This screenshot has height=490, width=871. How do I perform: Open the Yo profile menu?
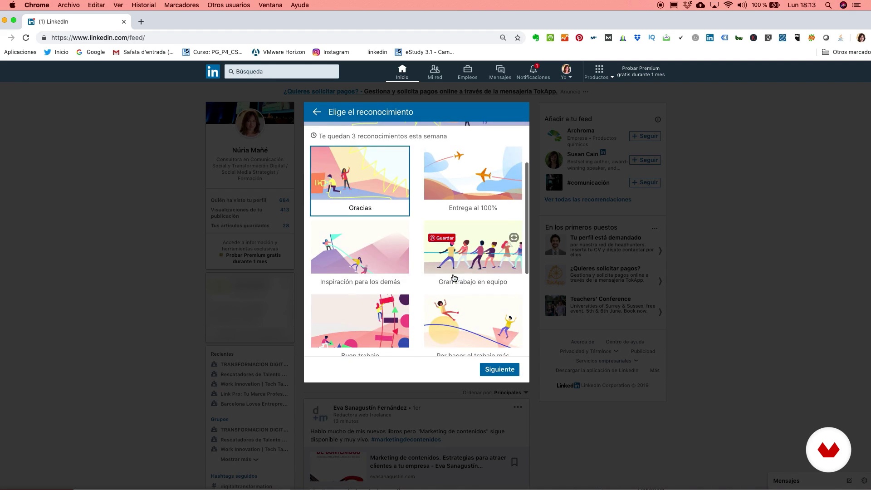click(566, 72)
